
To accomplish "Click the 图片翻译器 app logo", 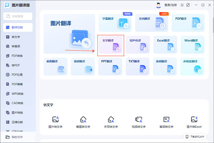I will (x=7, y=5).
